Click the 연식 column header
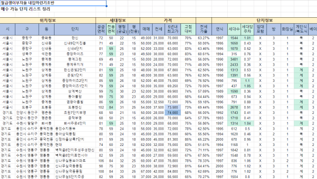 pos(219,29)
